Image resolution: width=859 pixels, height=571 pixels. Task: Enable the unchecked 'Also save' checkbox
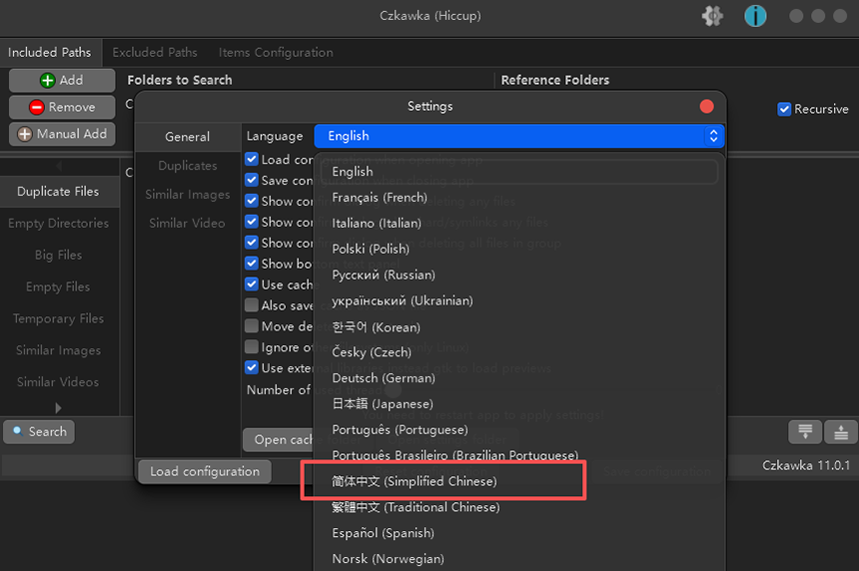(x=252, y=305)
